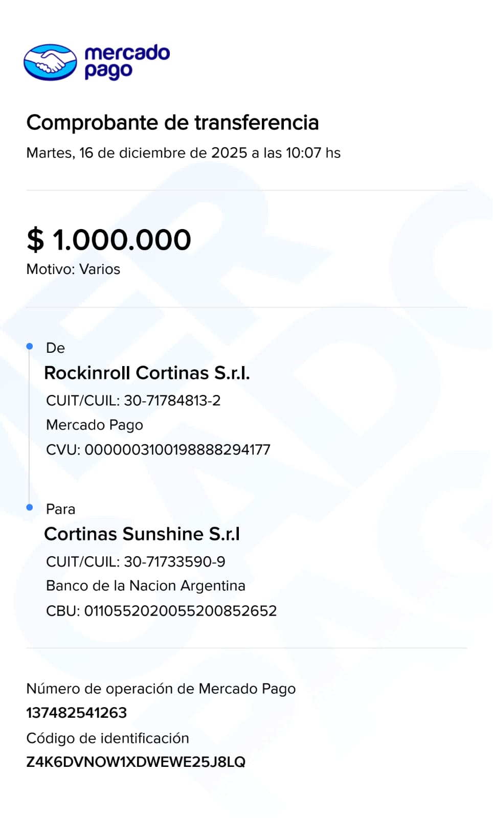Click the Mercado Pago handshake logo
The height and width of the screenshot is (818, 493).
coord(50,62)
